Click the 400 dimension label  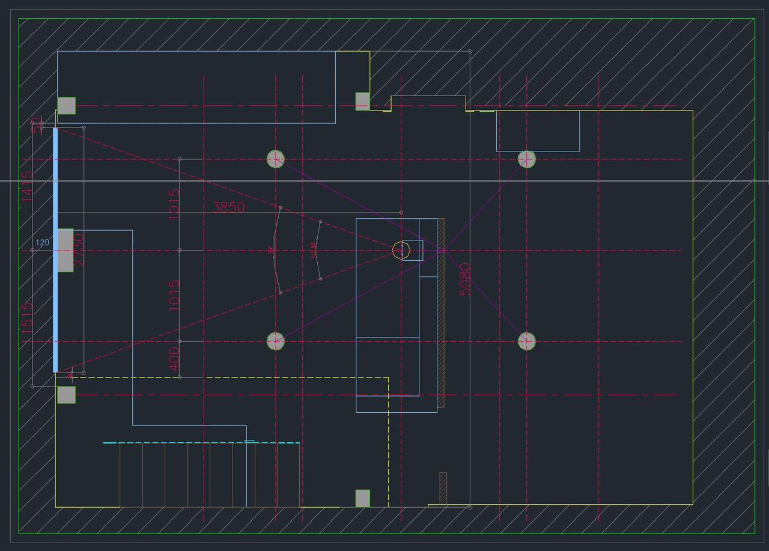(174, 359)
